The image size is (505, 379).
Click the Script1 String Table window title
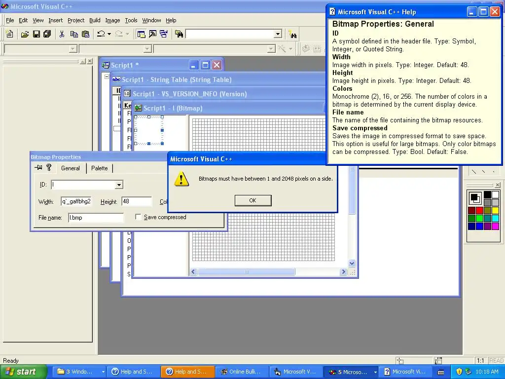[177, 79]
